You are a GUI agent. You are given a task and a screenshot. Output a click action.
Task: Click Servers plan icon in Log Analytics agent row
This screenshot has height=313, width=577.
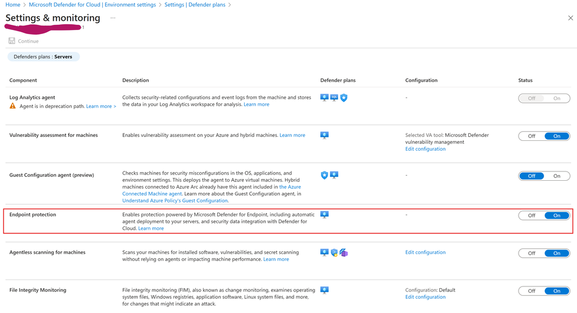pyautogui.click(x=324, y=98)
